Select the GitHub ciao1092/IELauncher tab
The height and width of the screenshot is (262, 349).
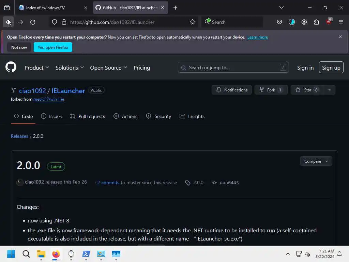pos(130,8)
